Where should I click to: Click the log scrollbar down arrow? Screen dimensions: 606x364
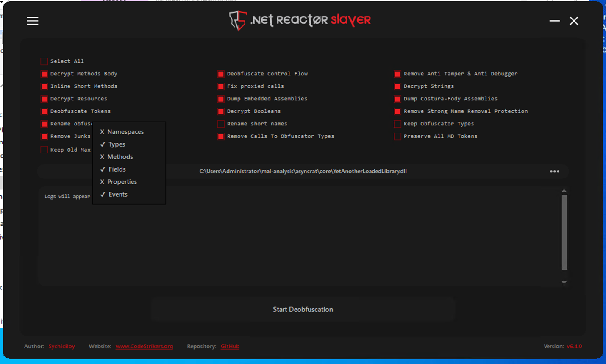pos(564,282)
